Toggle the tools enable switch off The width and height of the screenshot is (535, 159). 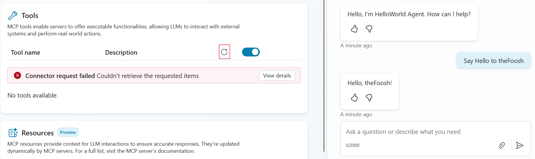point(251,52)
